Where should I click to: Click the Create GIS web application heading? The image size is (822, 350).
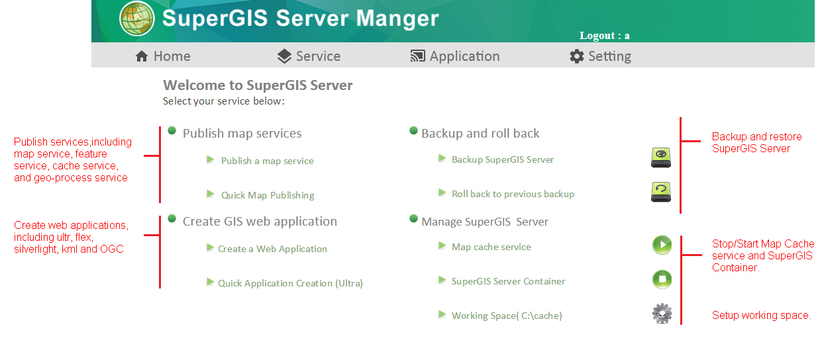260,222
